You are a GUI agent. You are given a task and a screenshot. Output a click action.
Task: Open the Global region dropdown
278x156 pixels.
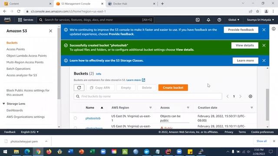point(234,20)
